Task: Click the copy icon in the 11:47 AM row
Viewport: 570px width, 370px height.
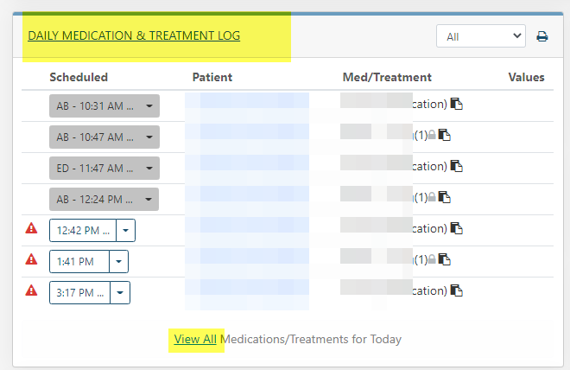Action: coord(458,167)
